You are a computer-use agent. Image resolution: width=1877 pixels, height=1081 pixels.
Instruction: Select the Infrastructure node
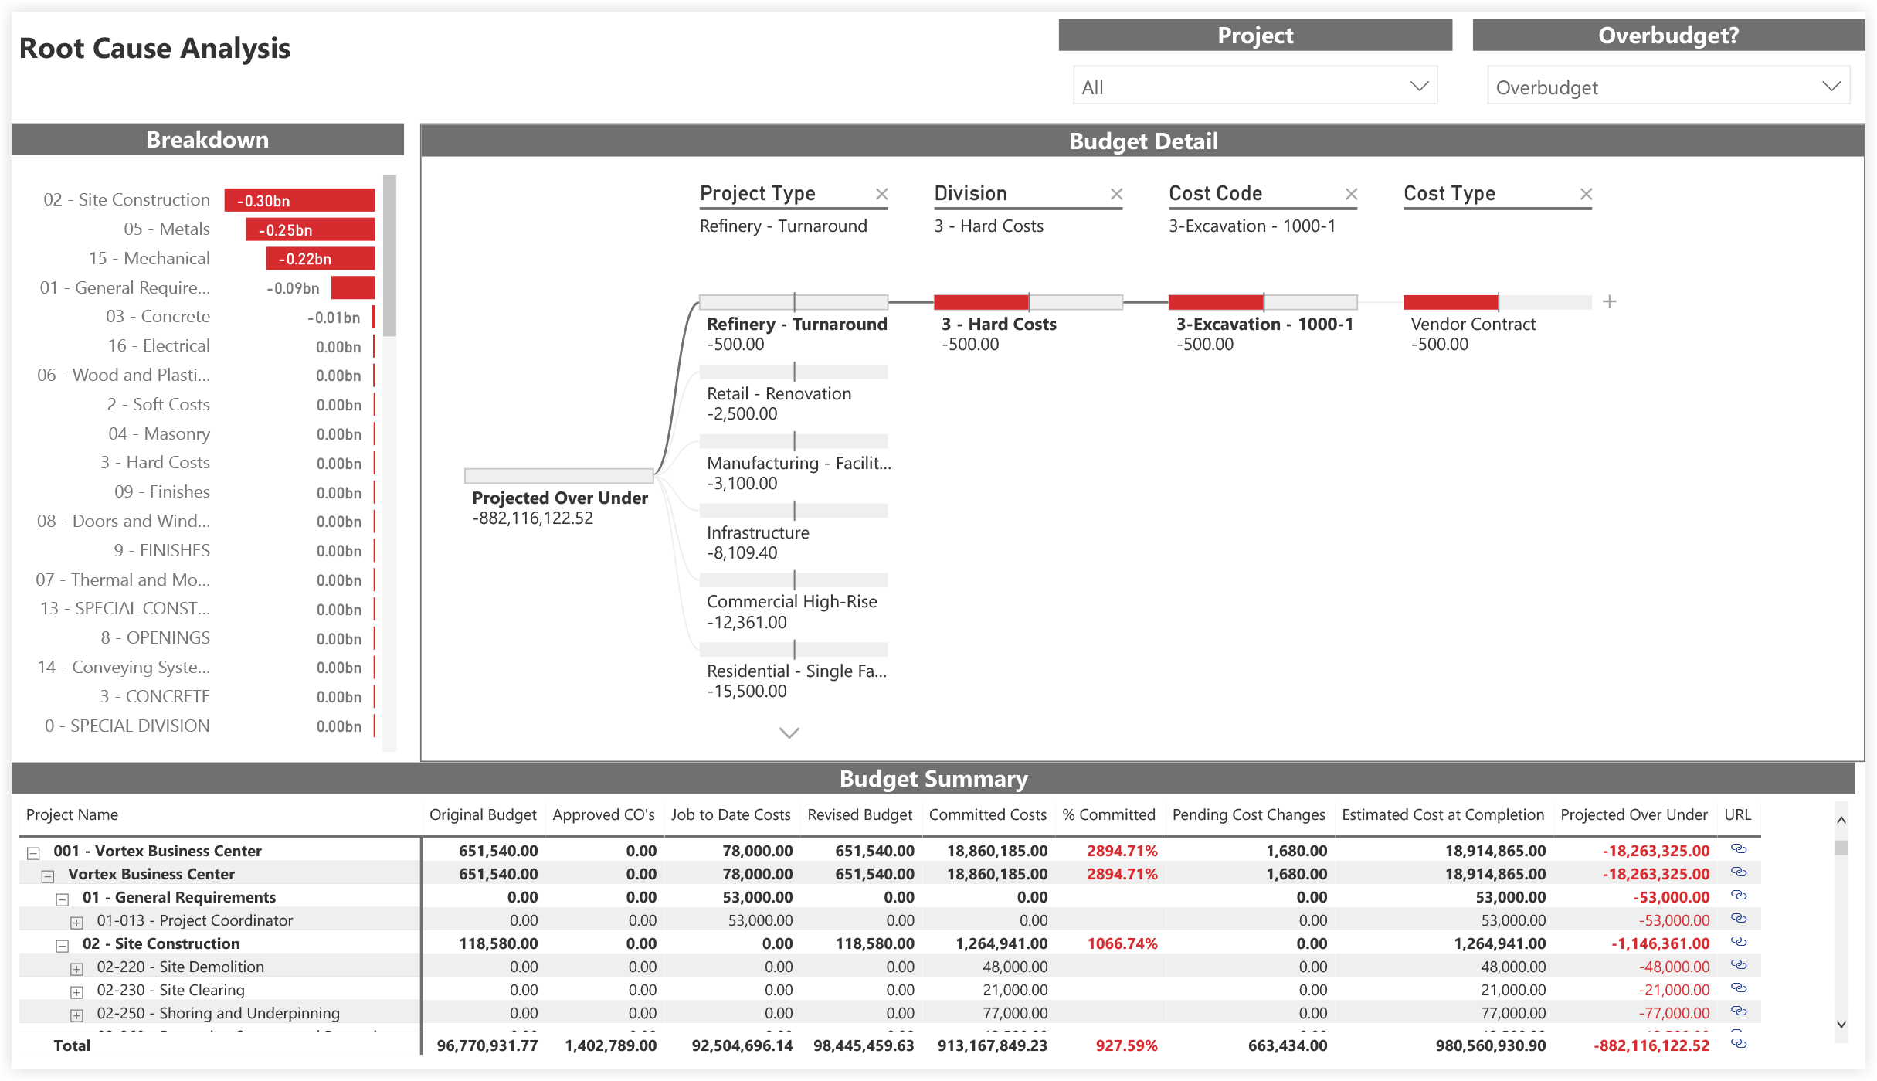[794, 511]
